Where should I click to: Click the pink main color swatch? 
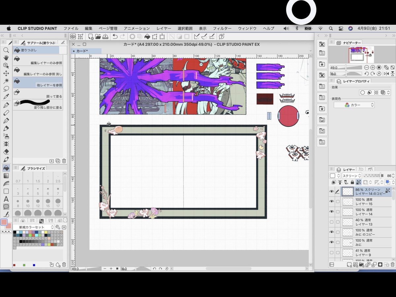coord(4,222)
